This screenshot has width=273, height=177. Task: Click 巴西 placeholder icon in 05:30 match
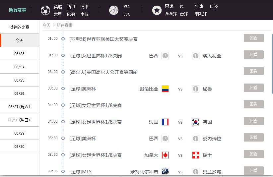click(165, 139)
